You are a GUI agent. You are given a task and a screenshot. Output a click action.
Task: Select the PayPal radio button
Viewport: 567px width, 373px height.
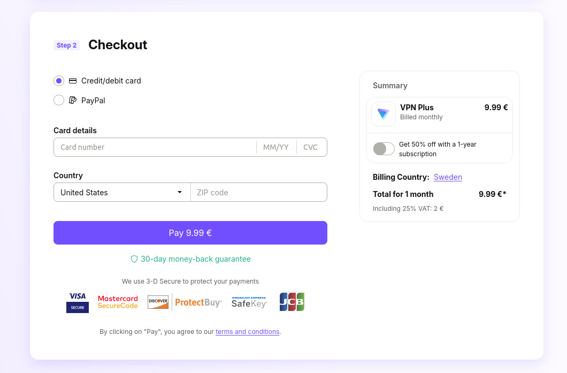[x=59, y=100]
